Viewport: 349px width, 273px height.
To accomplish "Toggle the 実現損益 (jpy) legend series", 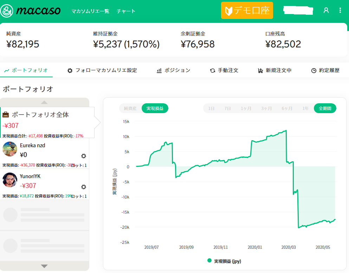I will 224,261.
